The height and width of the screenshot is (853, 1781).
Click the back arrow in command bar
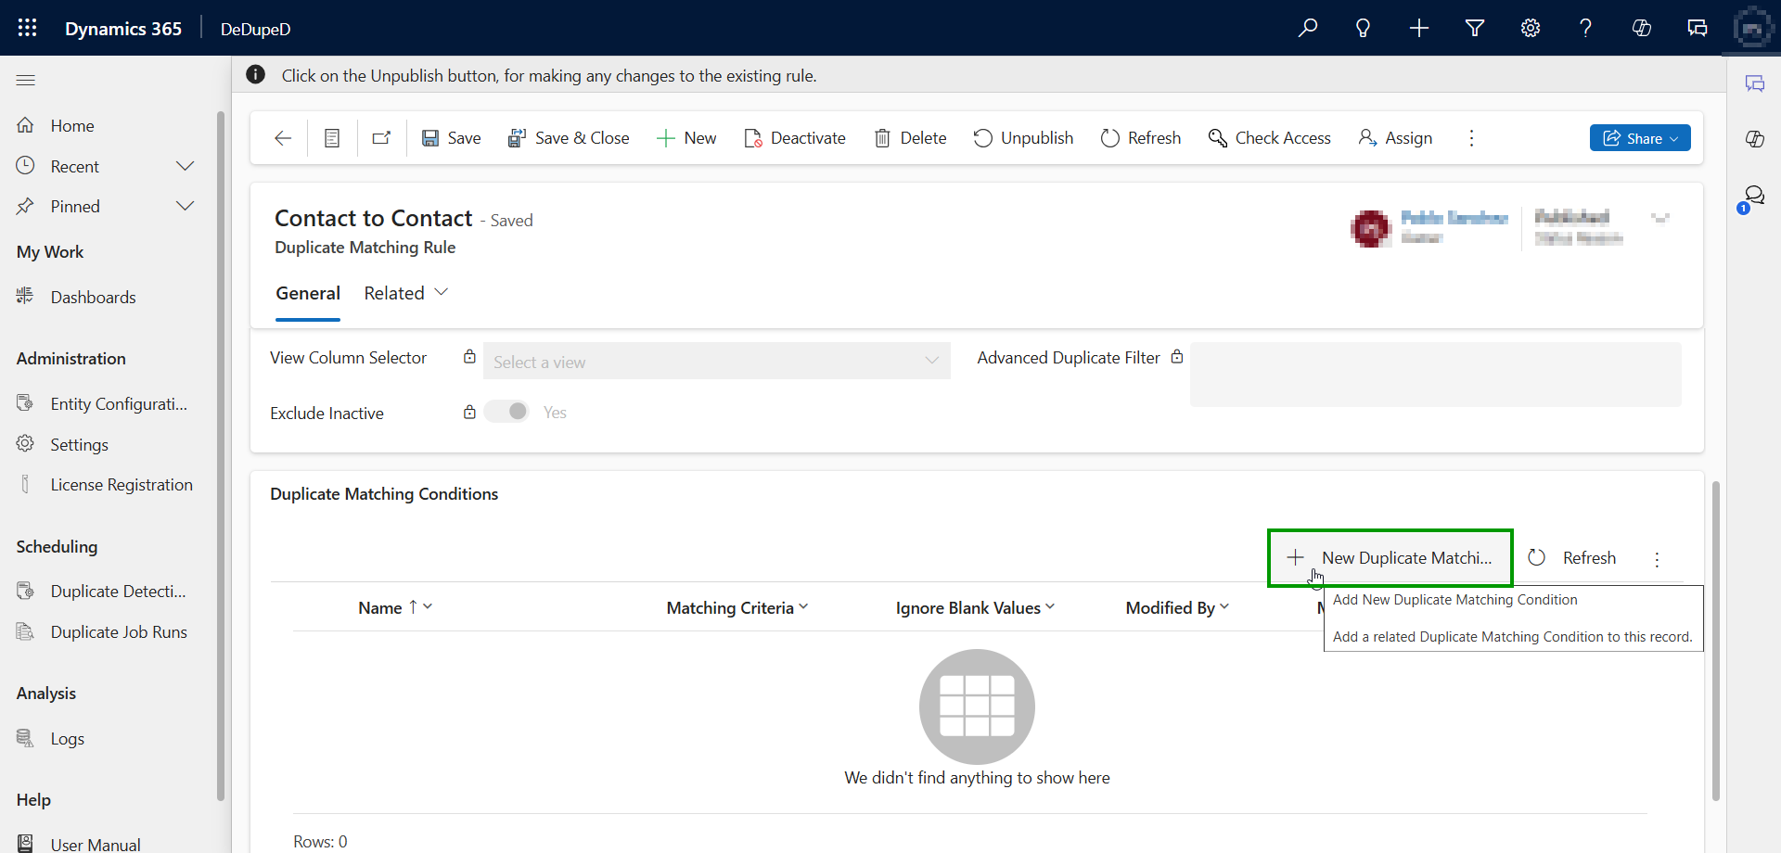pyautogui.click(x=283, y=138)
